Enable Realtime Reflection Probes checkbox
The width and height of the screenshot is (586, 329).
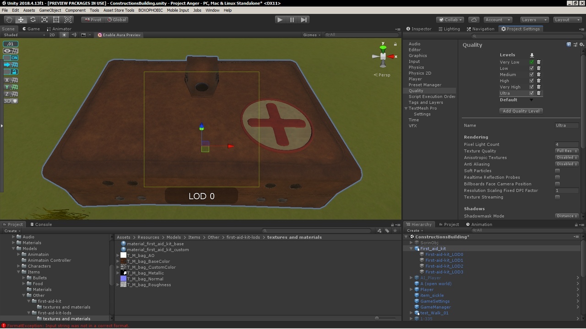point(557,177)
